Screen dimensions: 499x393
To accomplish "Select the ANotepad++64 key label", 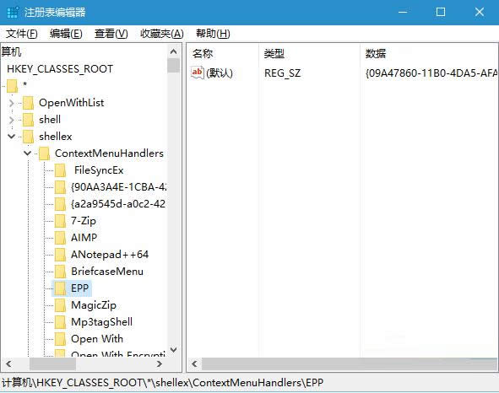I will 110,255.
